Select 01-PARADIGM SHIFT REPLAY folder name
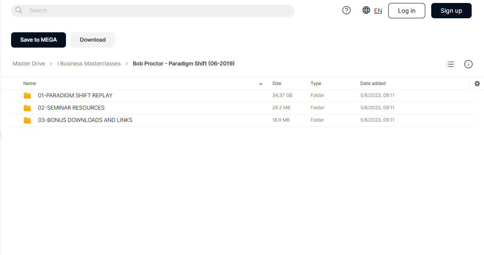Viewport: 484px width, 255px height. [75, 96]
